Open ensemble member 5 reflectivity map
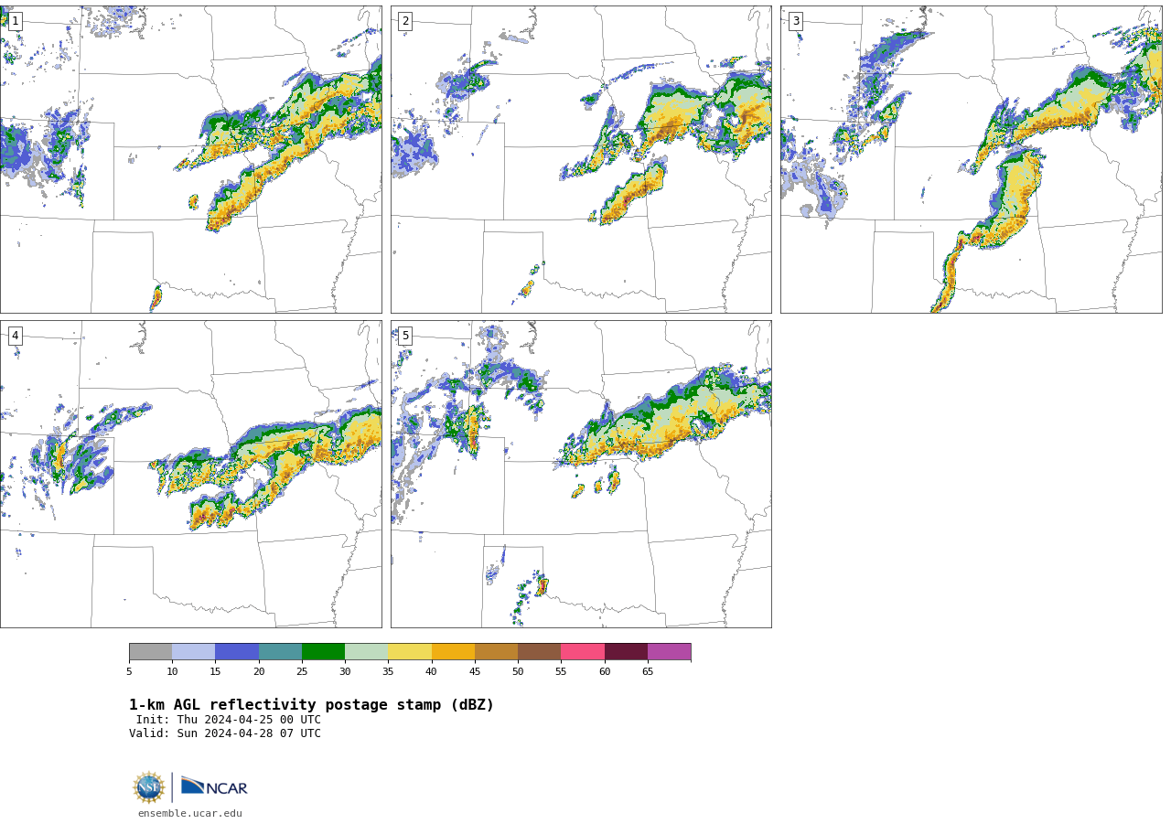The image size is (1171, 824). 581,474
